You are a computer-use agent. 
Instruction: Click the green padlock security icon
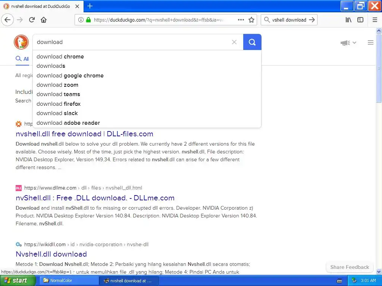pos(88,20)
